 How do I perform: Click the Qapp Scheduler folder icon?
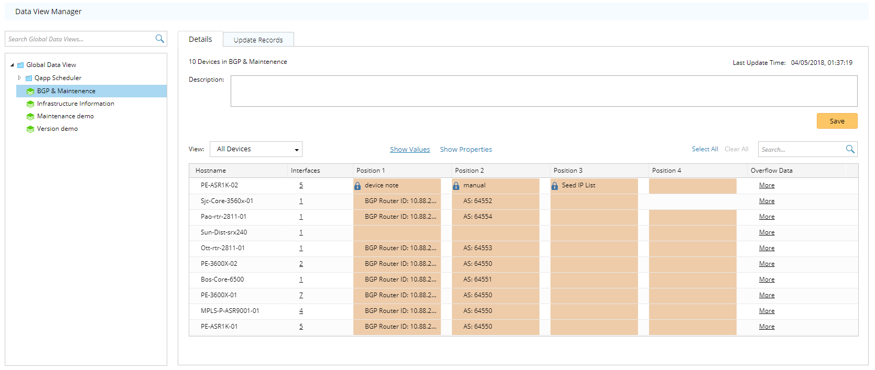coord(29,78)
